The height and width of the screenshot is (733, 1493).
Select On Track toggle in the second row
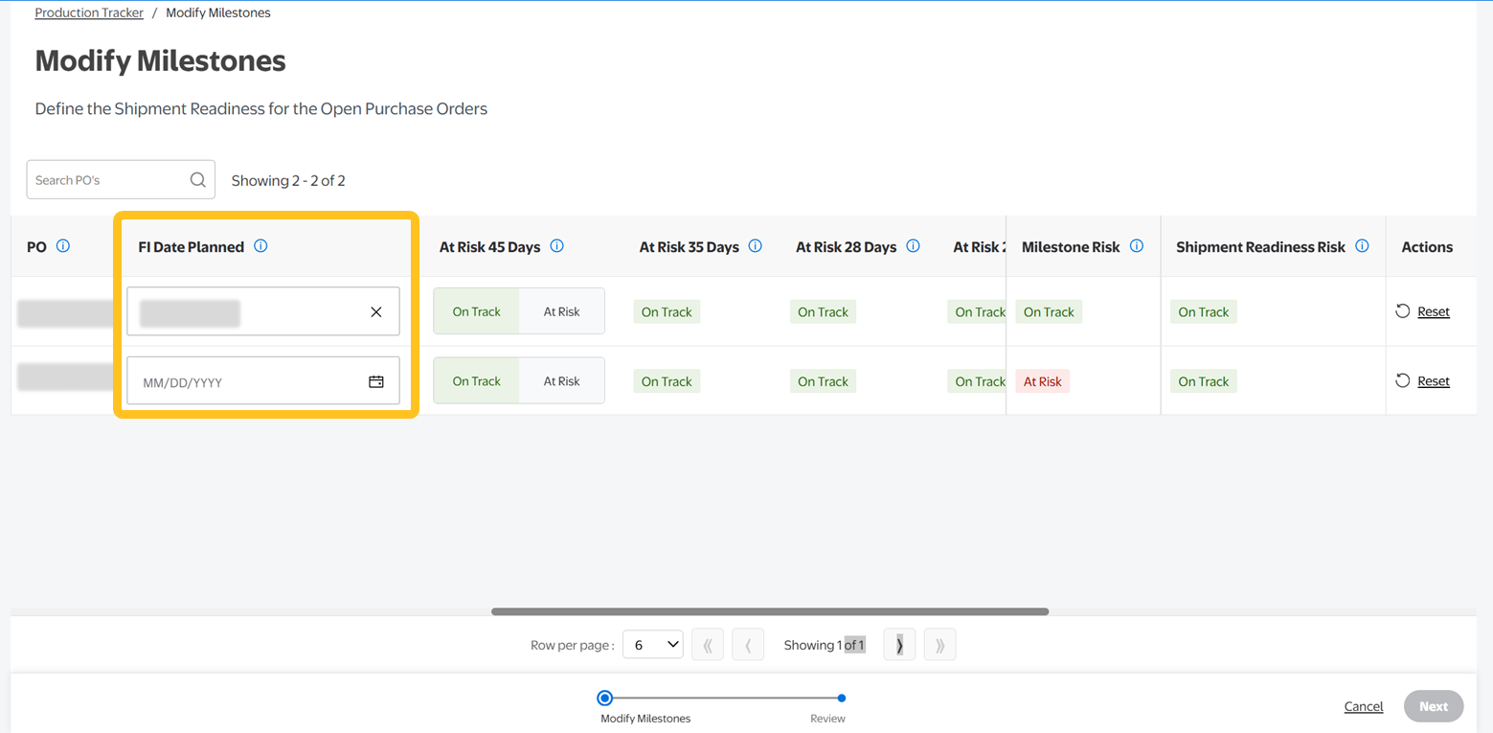(476, 381)
